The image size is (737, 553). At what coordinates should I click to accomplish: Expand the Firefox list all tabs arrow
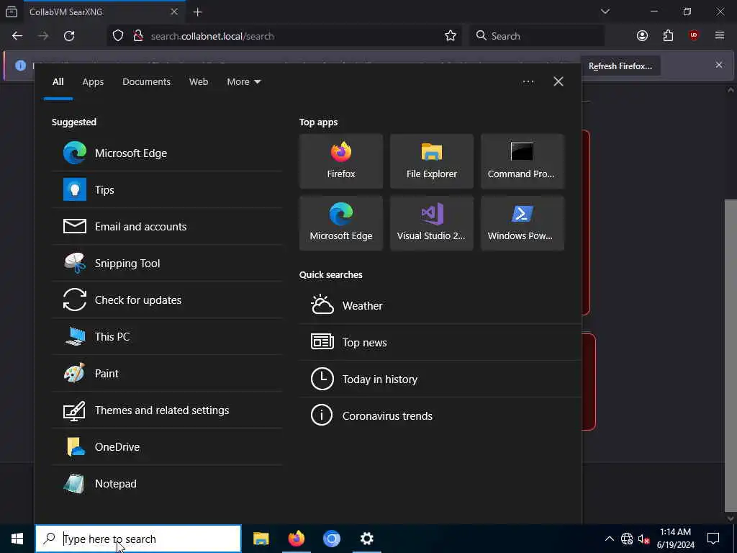point(605,12)
